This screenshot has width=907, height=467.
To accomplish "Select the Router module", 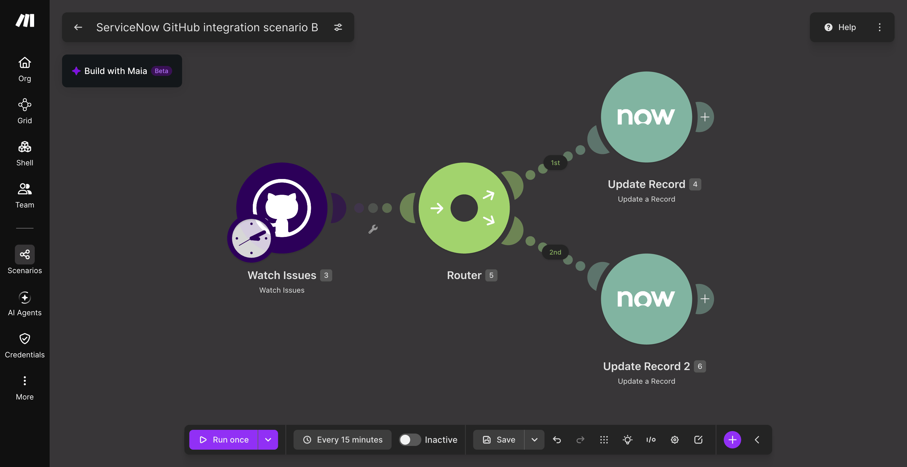I will click(464, 208).
